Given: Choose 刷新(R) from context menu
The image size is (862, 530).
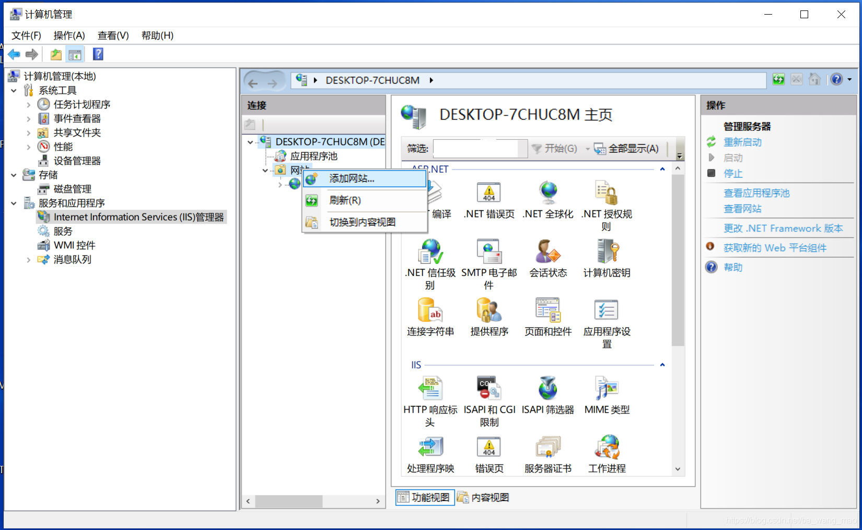Looking at the screenshot, I should tap(365, 200).
